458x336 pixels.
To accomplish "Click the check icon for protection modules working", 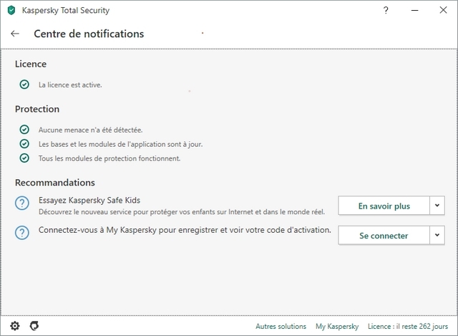I will coord(24,158).
